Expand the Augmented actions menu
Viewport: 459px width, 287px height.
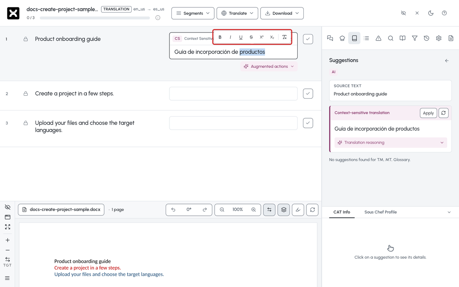(x=269, y=67)
